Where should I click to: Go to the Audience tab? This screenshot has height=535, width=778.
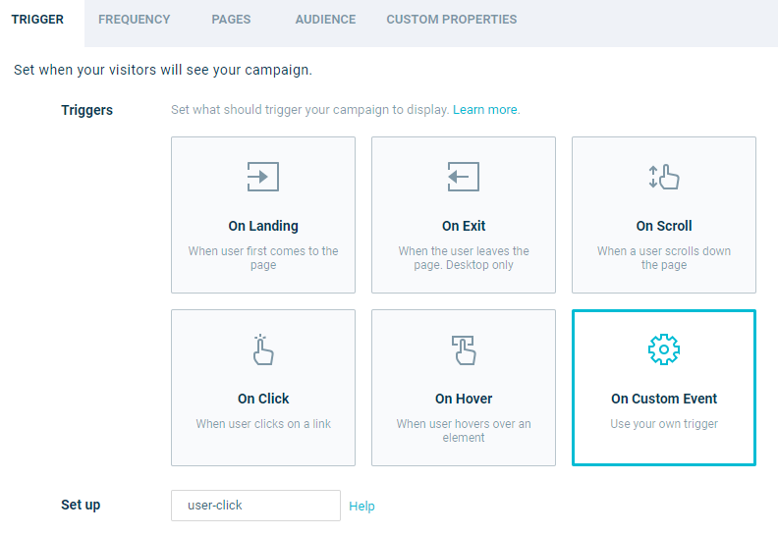coord(325,20)
